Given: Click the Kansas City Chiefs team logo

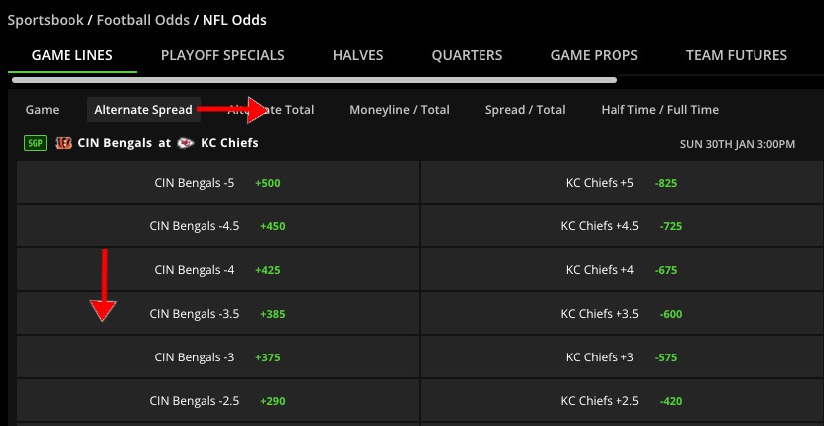Looking at the screenshot, I should coord(186,143).
